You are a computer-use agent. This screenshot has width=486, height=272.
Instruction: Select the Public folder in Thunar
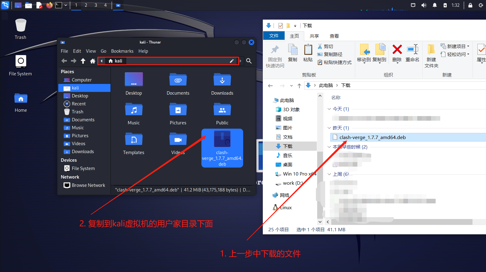pyautogui.click(x=222, y=113)
